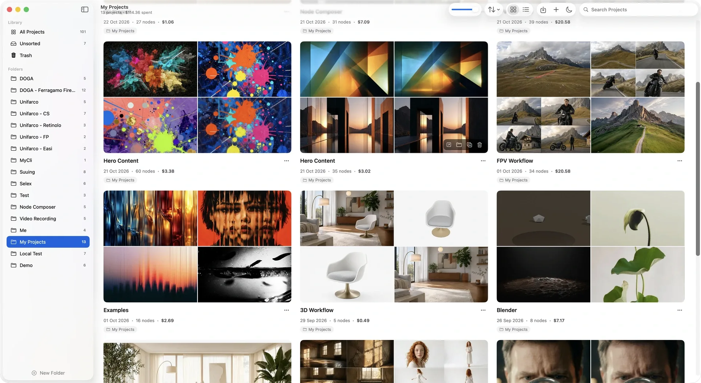Click the Examples project title

point(116,310)
